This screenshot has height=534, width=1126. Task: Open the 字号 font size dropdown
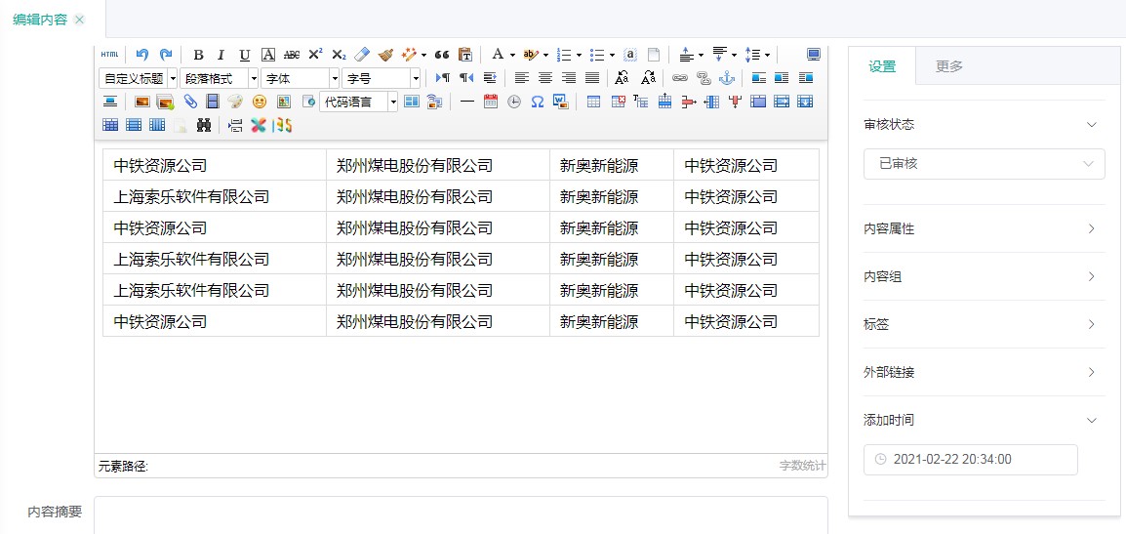click(x=382, y=78)
